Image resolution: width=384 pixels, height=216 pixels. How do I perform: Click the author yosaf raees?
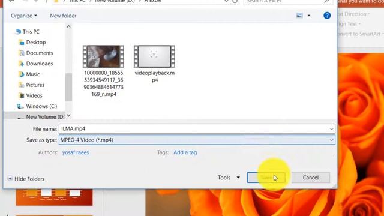[76, 152]
